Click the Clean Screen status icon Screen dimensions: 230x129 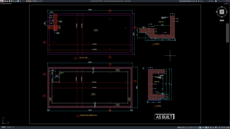click(226, 128)
